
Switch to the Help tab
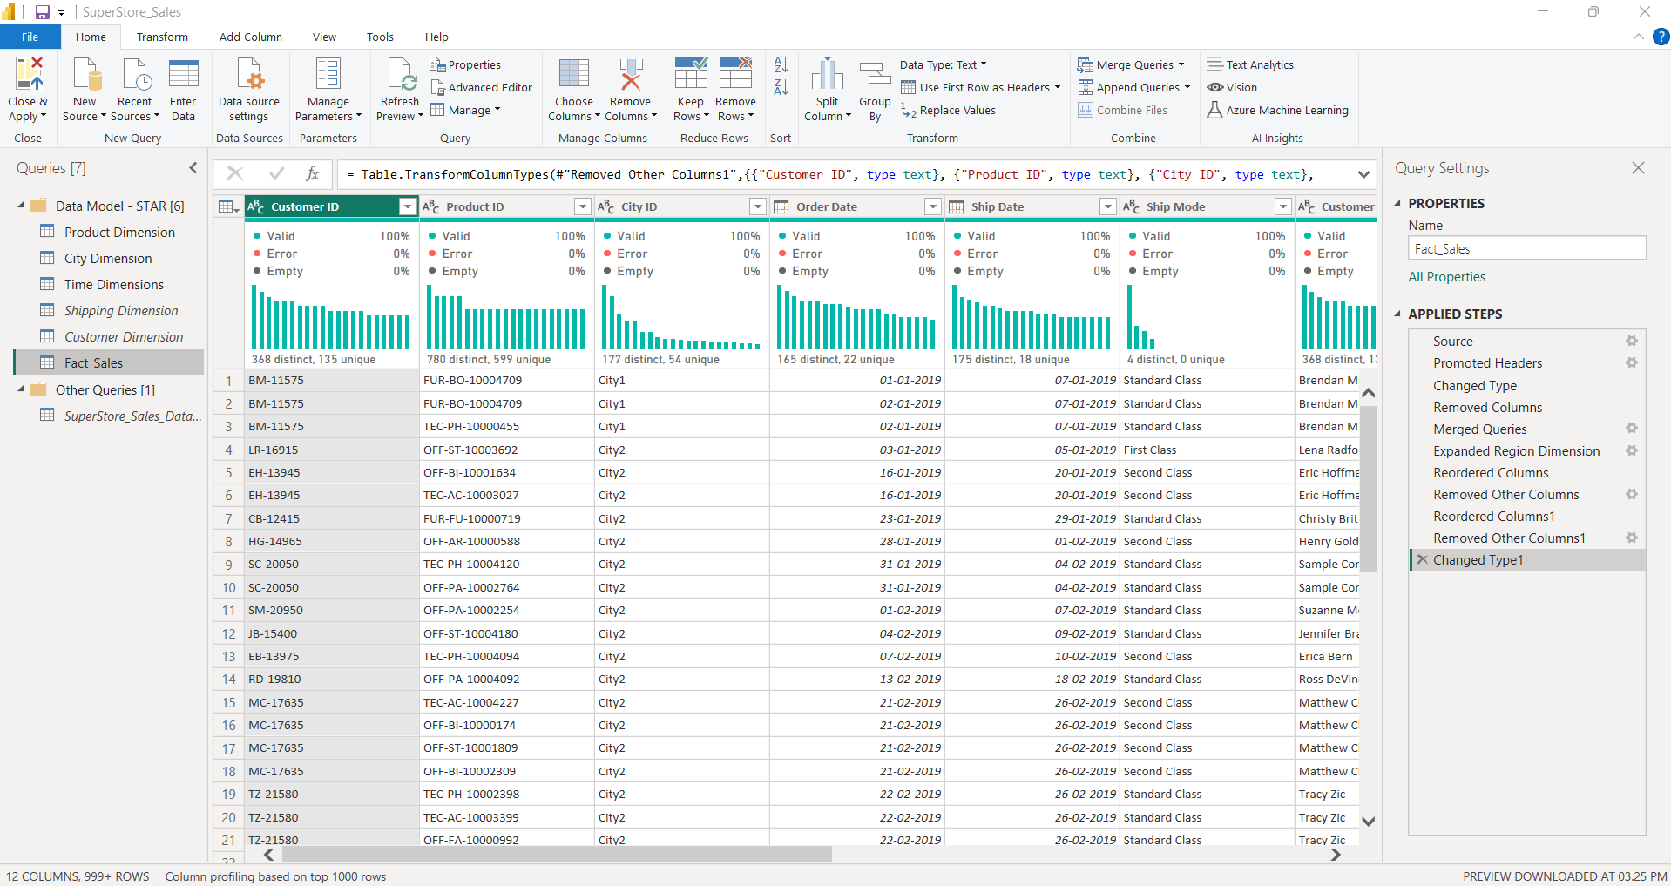pos(436,37)
